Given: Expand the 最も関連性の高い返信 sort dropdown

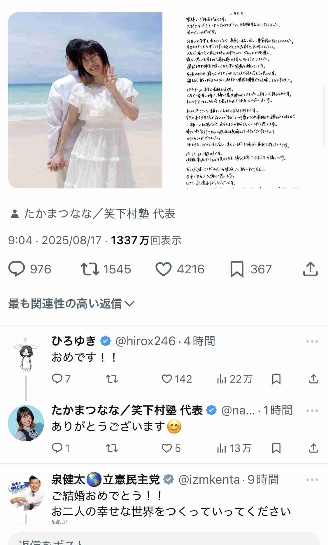Looking at the screenshot, I should [71, 304].
